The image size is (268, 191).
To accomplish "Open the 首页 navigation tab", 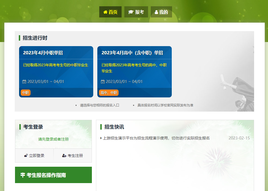I will 110,12.
